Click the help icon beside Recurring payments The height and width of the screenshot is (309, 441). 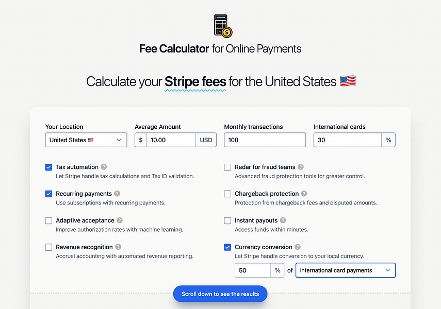point(118,194)
